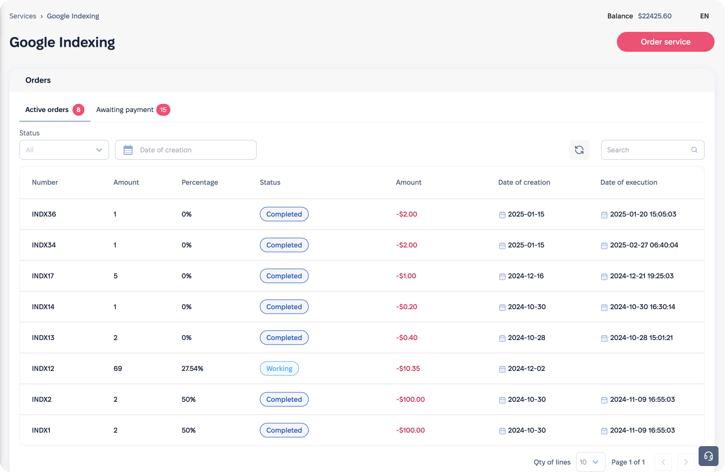Open order INDX17 row
The height and width of the screenshot is (472, 725).
tap(43, 276)
